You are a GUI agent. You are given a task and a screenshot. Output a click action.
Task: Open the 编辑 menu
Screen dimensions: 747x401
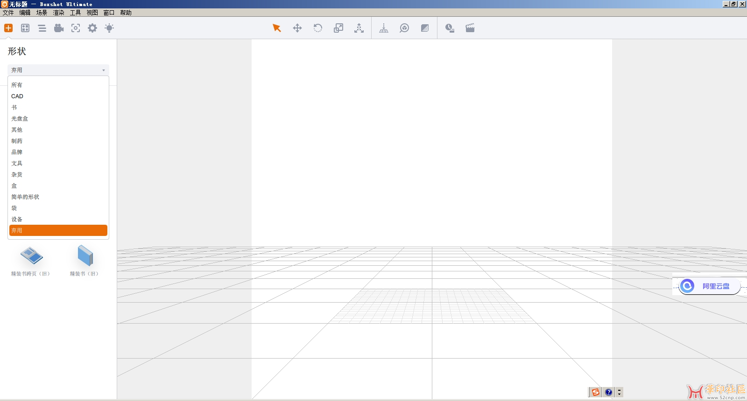tap(25, 13)
